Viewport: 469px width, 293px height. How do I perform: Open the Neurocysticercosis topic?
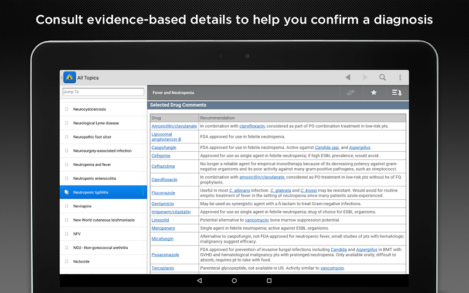coord(104,109)
